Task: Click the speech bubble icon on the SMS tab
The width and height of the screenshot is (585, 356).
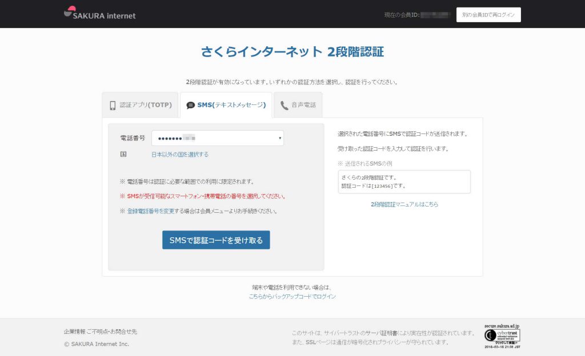Action: coord(191,106)
